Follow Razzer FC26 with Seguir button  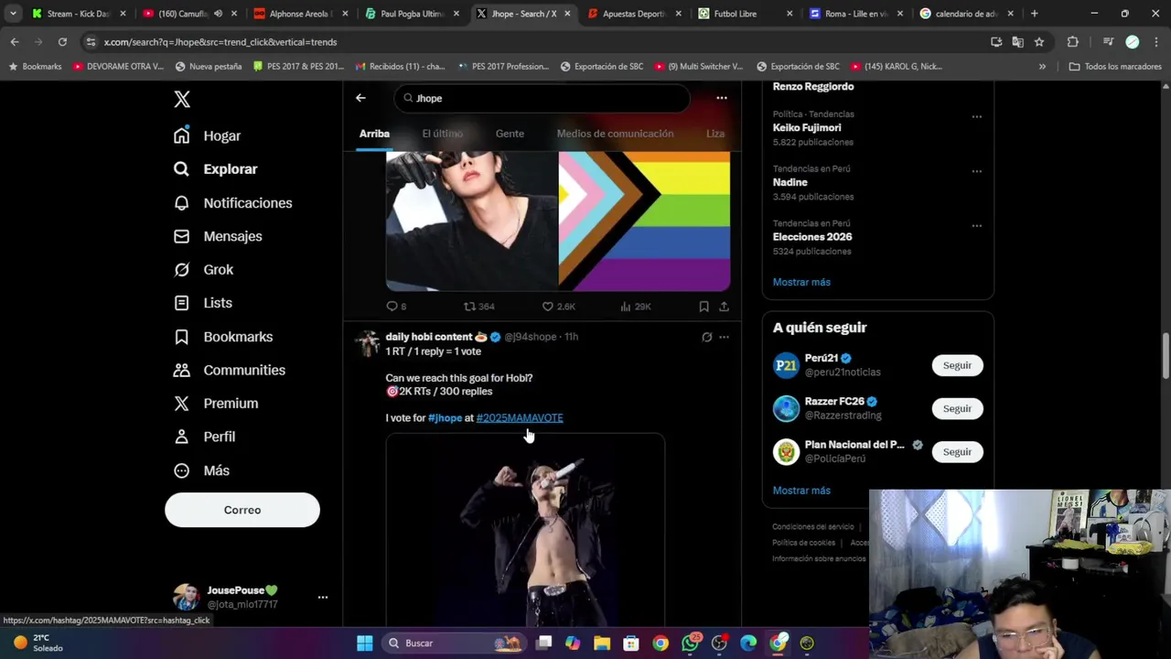point(957,408)
